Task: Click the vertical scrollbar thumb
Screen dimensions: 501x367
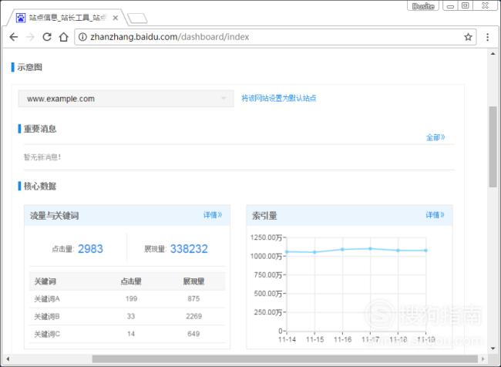Action: tap(493, 146)
